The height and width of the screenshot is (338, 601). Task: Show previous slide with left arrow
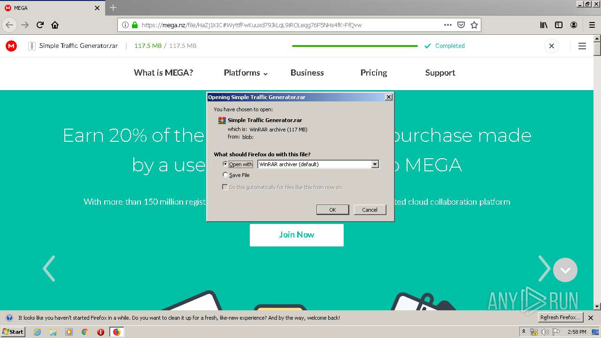pyautogui.click(x=49, y=269)
